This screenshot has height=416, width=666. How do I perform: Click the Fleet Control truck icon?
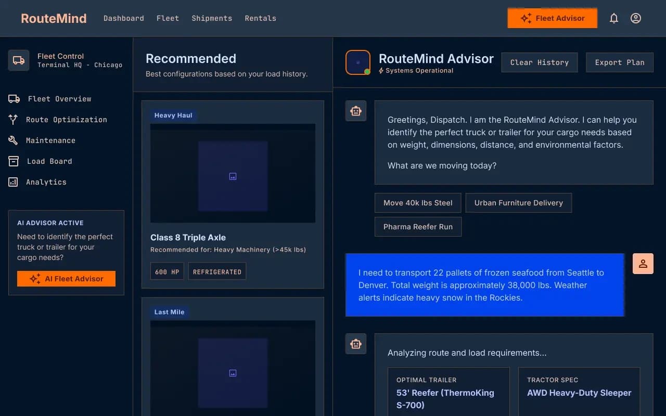19,60
